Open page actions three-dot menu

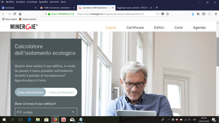click(x=158, y=14)
